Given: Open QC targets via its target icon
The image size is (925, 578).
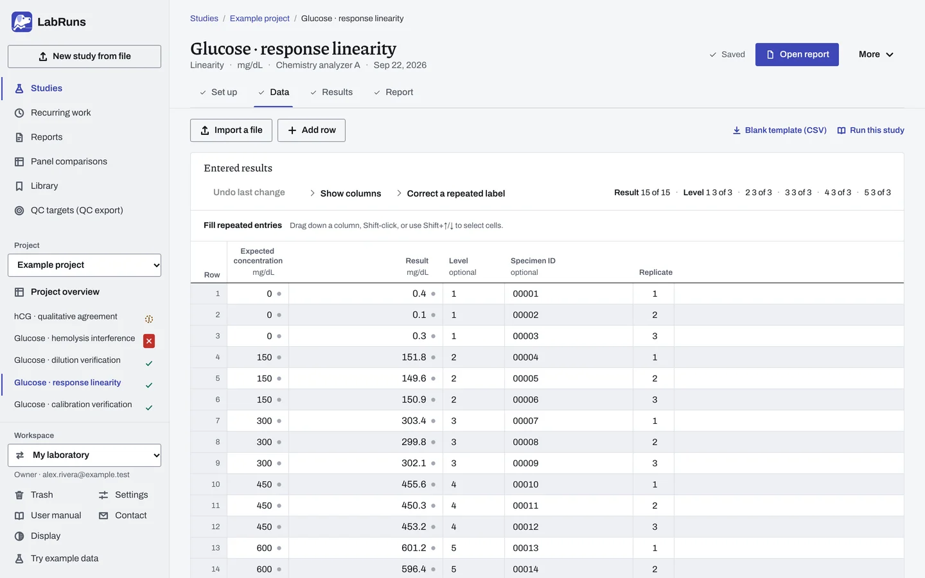Looking at the screenshot, I should pos(19,211).
